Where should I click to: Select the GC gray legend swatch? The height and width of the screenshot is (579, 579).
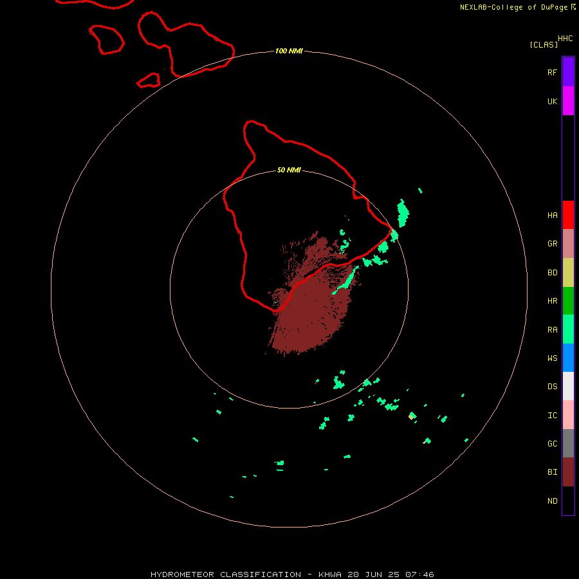click(568, 443)
